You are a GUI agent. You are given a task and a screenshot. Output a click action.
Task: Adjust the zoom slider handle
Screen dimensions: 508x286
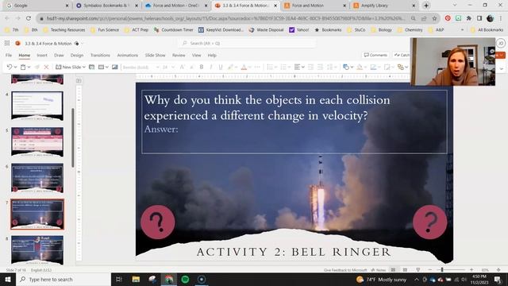click(x=442, y=270)
